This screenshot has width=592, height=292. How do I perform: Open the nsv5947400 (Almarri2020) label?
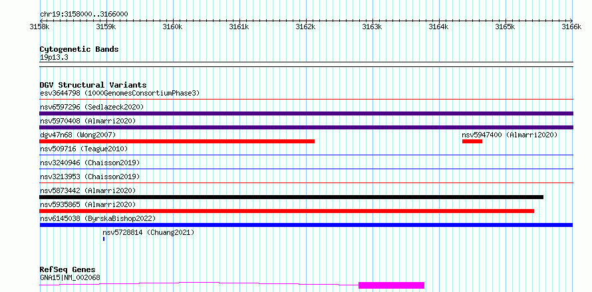(510, 135)
